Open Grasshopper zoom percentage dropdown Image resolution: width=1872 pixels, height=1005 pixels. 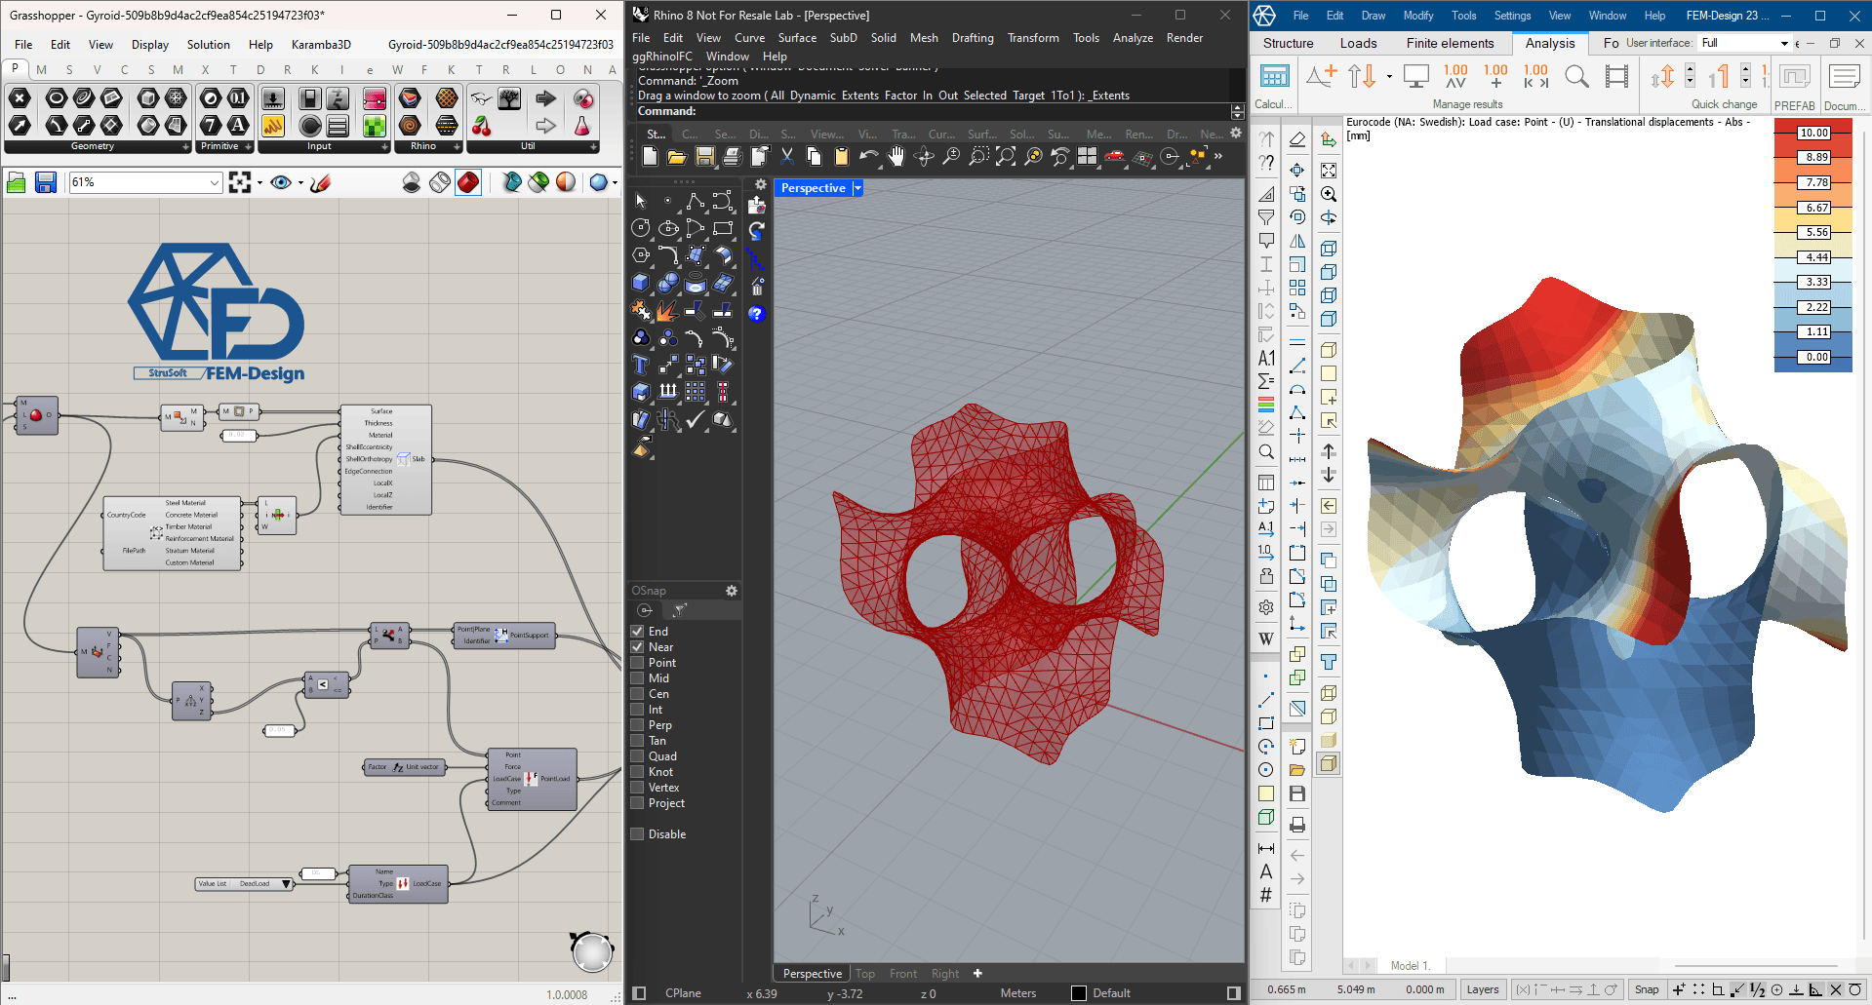[x=215, y=182]
